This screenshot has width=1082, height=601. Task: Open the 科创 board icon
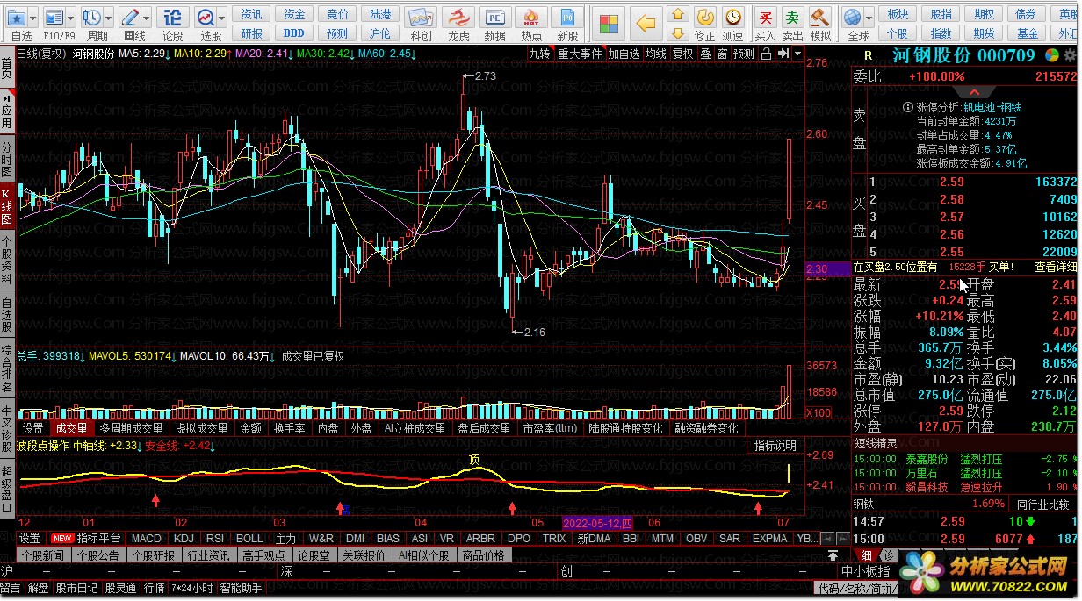(421, 18)
